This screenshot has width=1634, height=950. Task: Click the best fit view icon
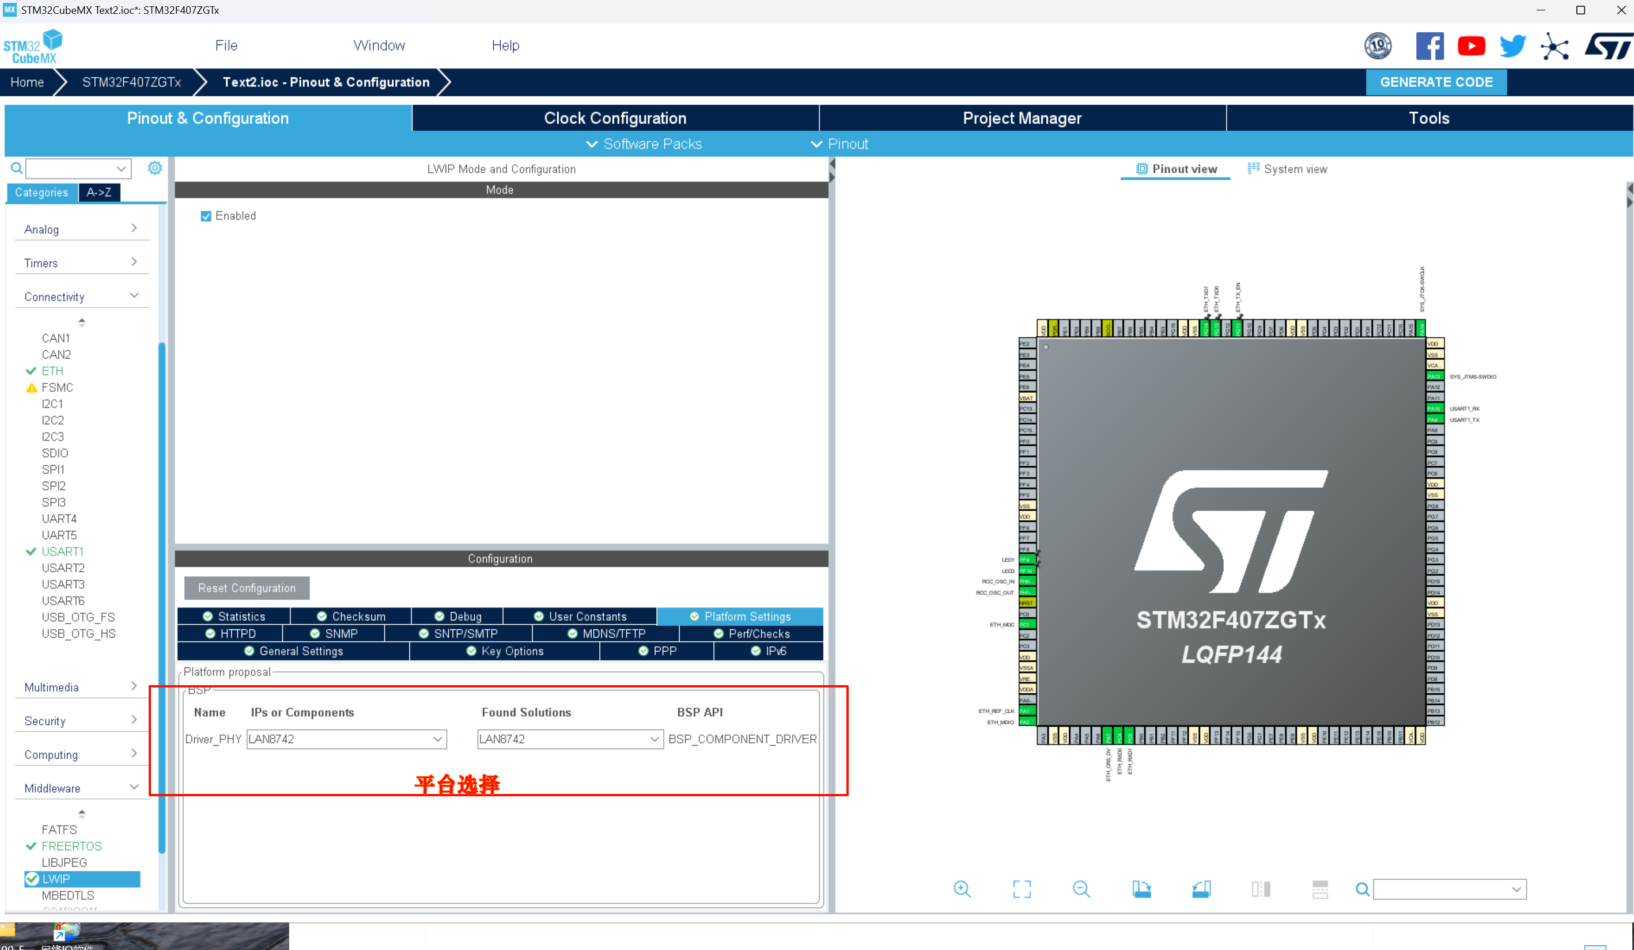(x=1021, y=889)
